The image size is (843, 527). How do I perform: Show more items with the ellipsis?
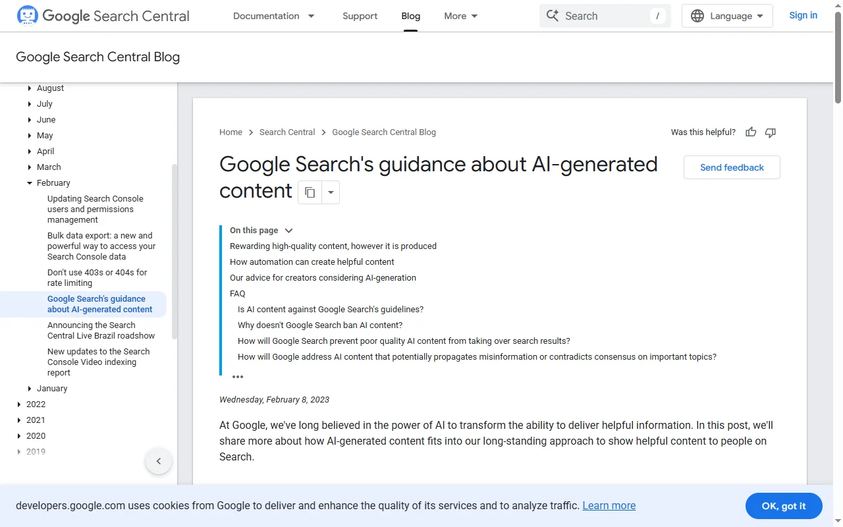[x=238, y=377]
